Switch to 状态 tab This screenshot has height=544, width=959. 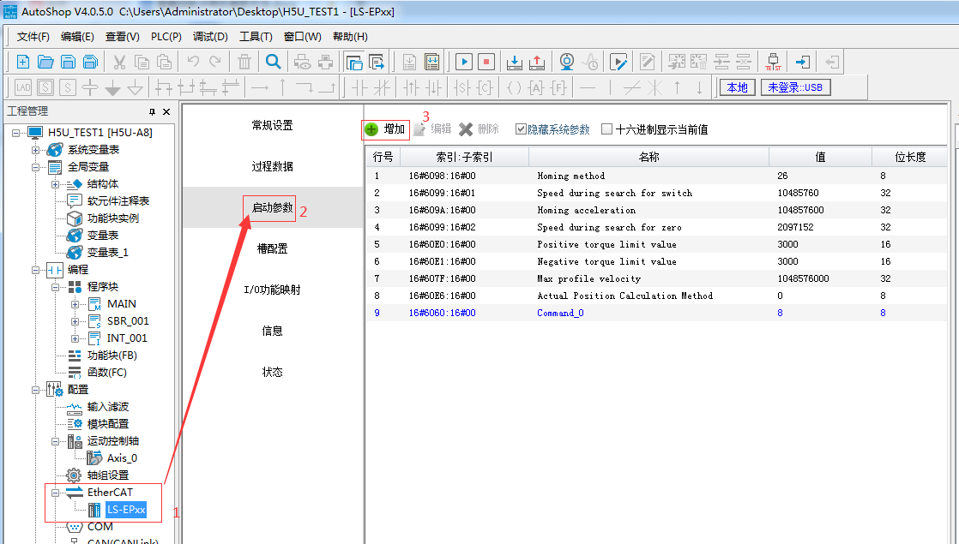[x=273, y=372]
